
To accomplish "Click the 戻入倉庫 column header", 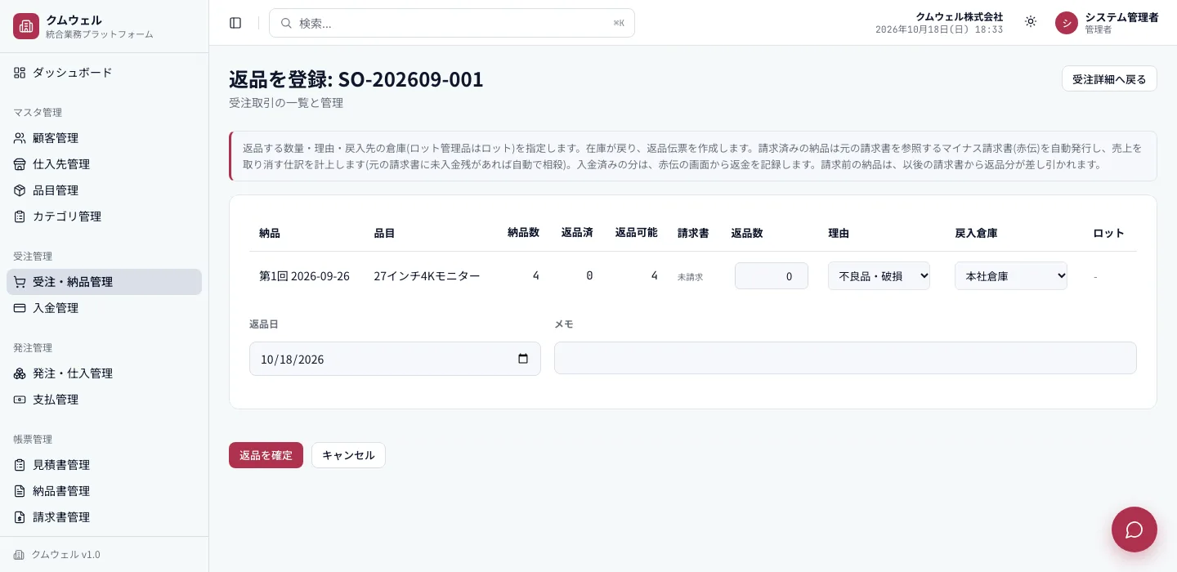I will tap(976, 233).
